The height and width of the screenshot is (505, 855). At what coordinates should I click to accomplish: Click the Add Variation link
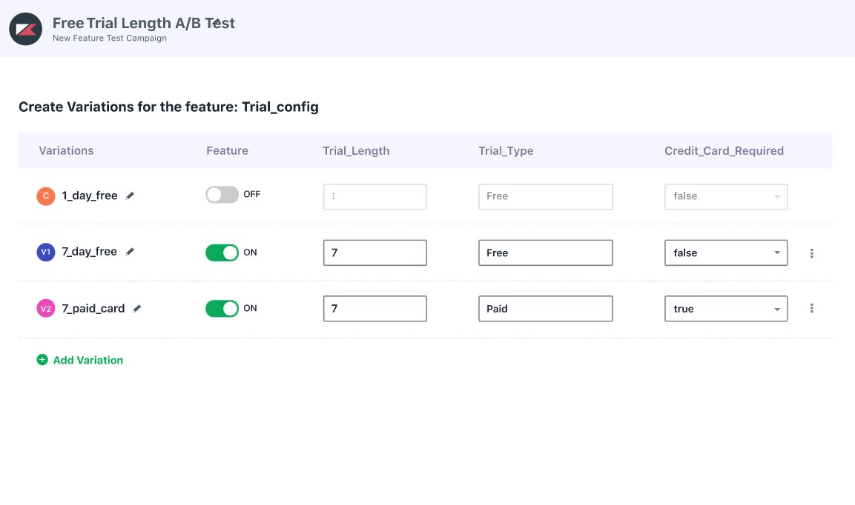88,360
